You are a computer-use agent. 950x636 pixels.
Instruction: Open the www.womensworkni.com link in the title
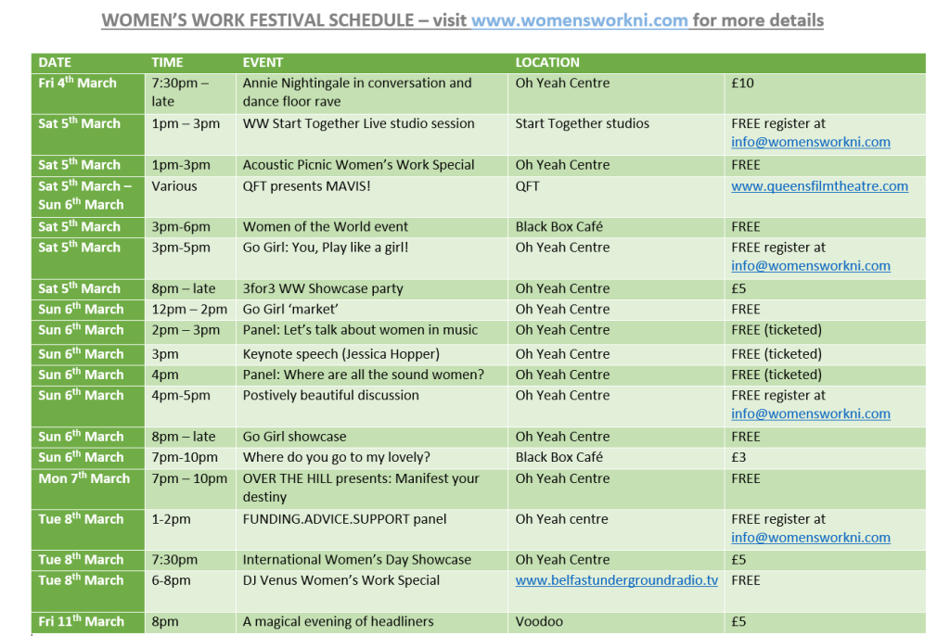579,20
